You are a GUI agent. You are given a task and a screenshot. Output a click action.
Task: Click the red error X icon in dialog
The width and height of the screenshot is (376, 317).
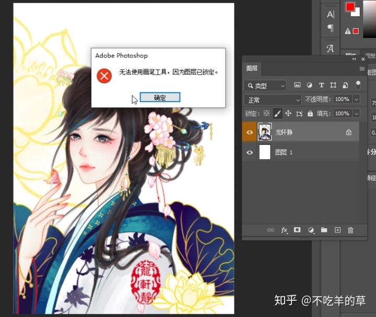point(104,76)
